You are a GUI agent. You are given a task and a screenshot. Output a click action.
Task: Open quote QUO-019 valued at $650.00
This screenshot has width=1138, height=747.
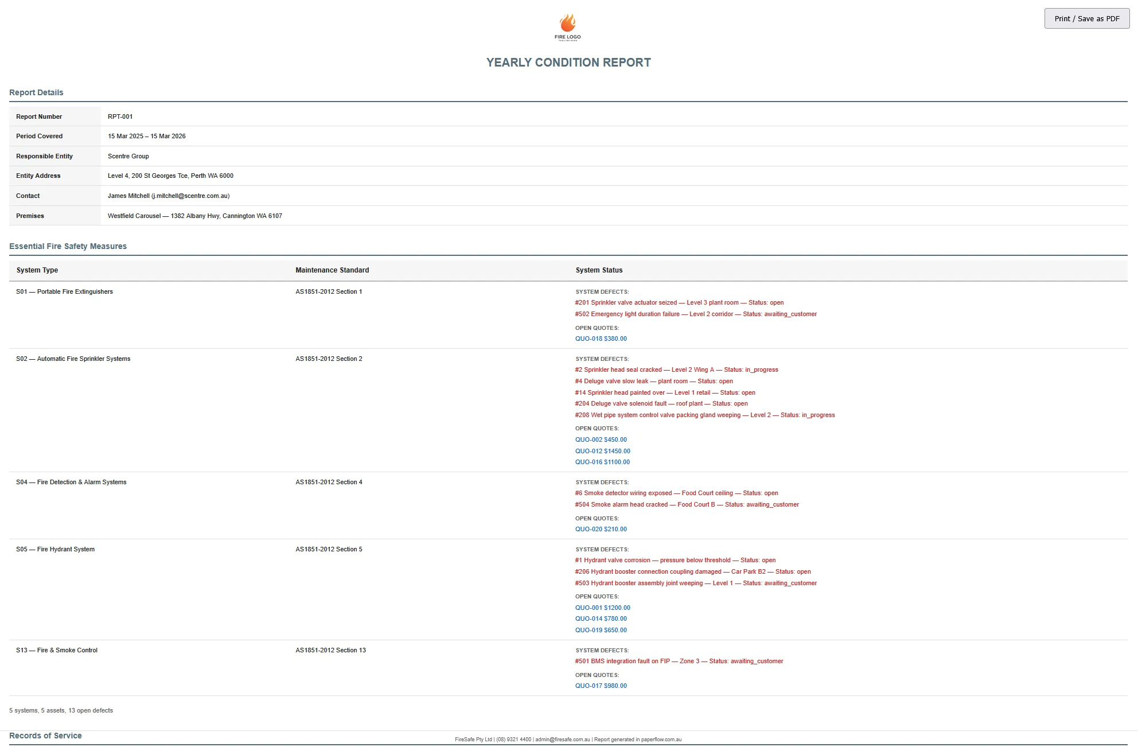601,629
